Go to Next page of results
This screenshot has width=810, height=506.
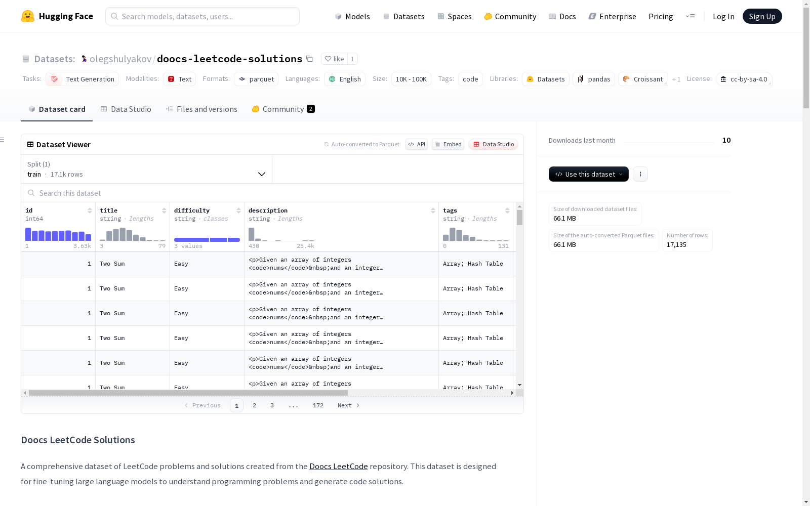(349, 405)
